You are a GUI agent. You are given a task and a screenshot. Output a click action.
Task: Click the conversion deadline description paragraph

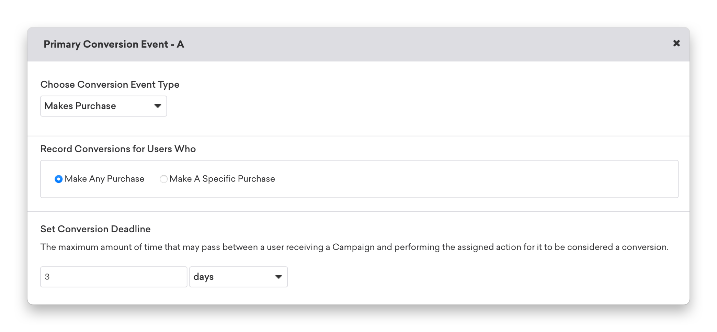point(354,247)
